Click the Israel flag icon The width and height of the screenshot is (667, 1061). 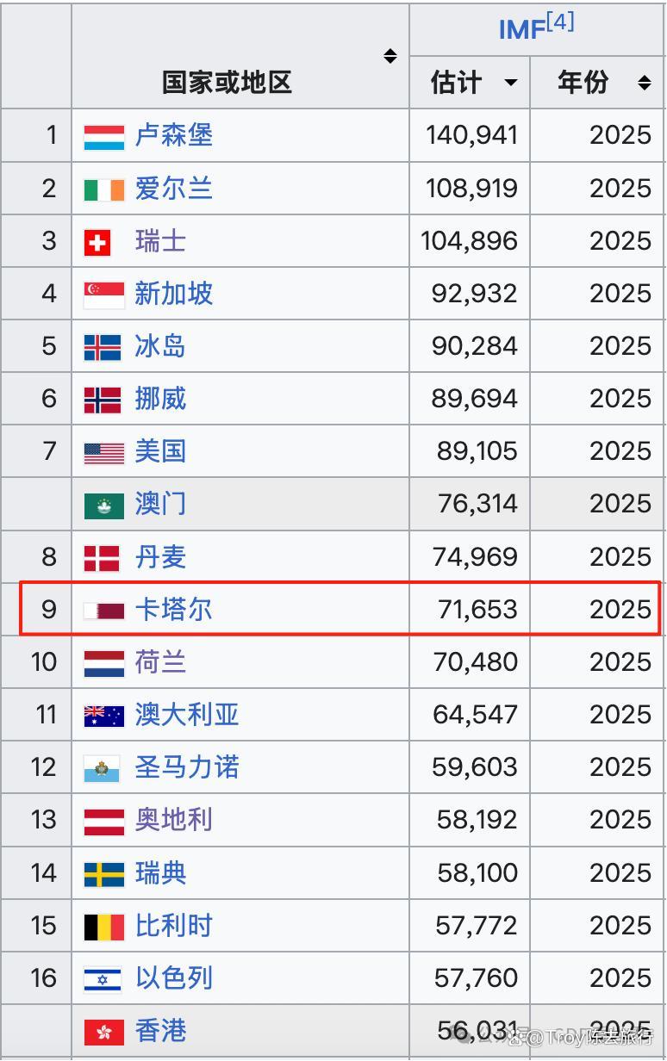[x=103, y=979]
